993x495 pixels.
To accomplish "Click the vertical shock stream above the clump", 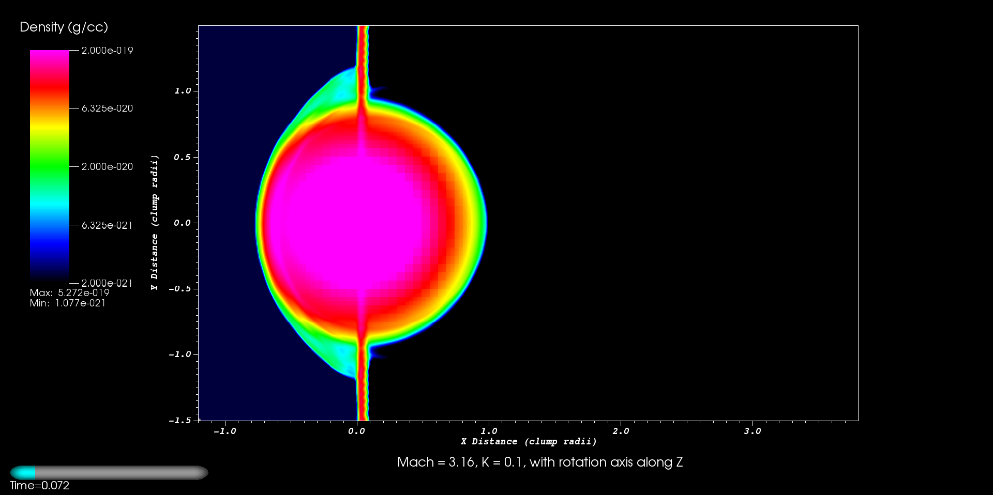I will click(x=363, y=62).
